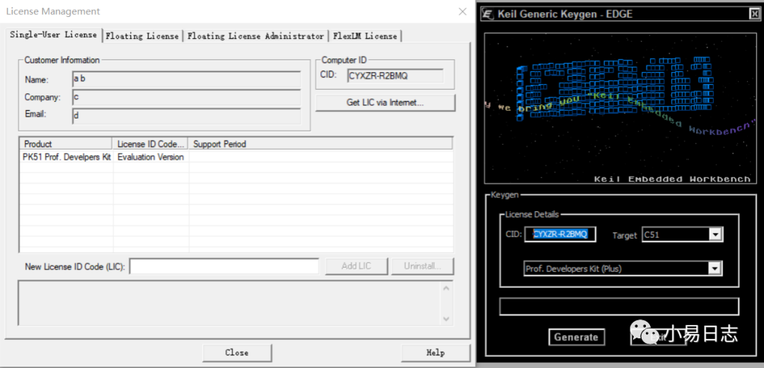This screenshot has height=368, width=764.
Task: Click into New License ID Code field
Action: [224, 266]
